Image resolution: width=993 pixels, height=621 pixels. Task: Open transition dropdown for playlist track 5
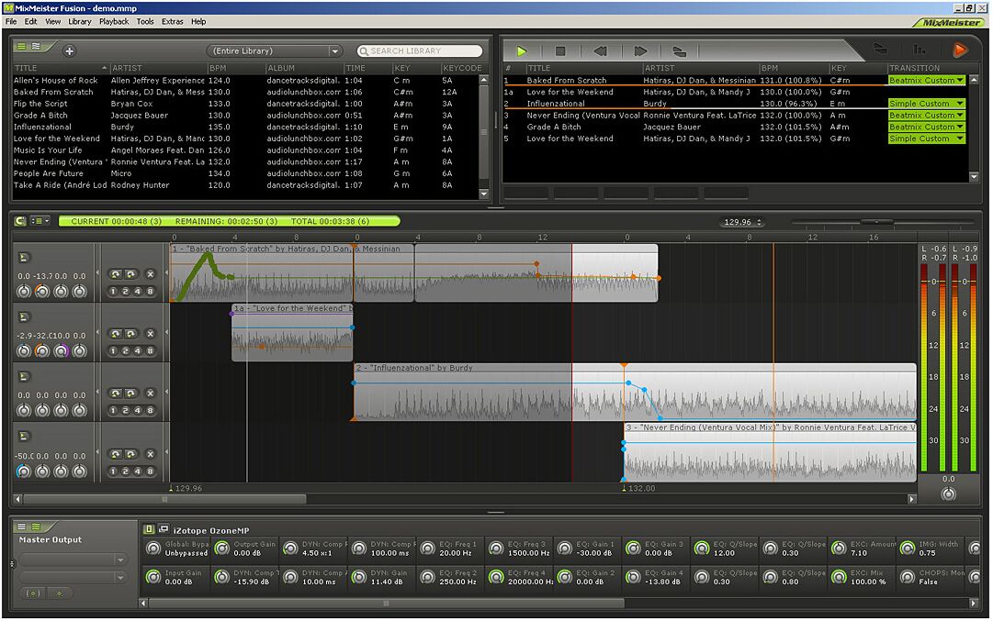926,139
